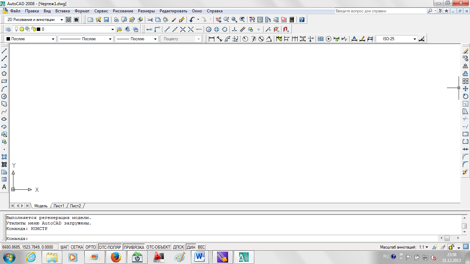Toggle ДПСК dynamic UCS
The image size is (470, 264).
(x=179, y=247)
